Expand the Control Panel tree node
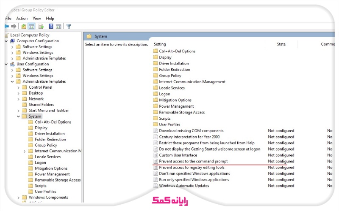339x211 pixels. click(x=18, y=87)
